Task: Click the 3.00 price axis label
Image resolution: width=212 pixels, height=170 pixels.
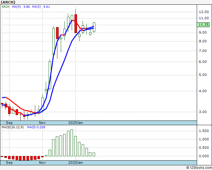Action: click(x=203, y=112)
